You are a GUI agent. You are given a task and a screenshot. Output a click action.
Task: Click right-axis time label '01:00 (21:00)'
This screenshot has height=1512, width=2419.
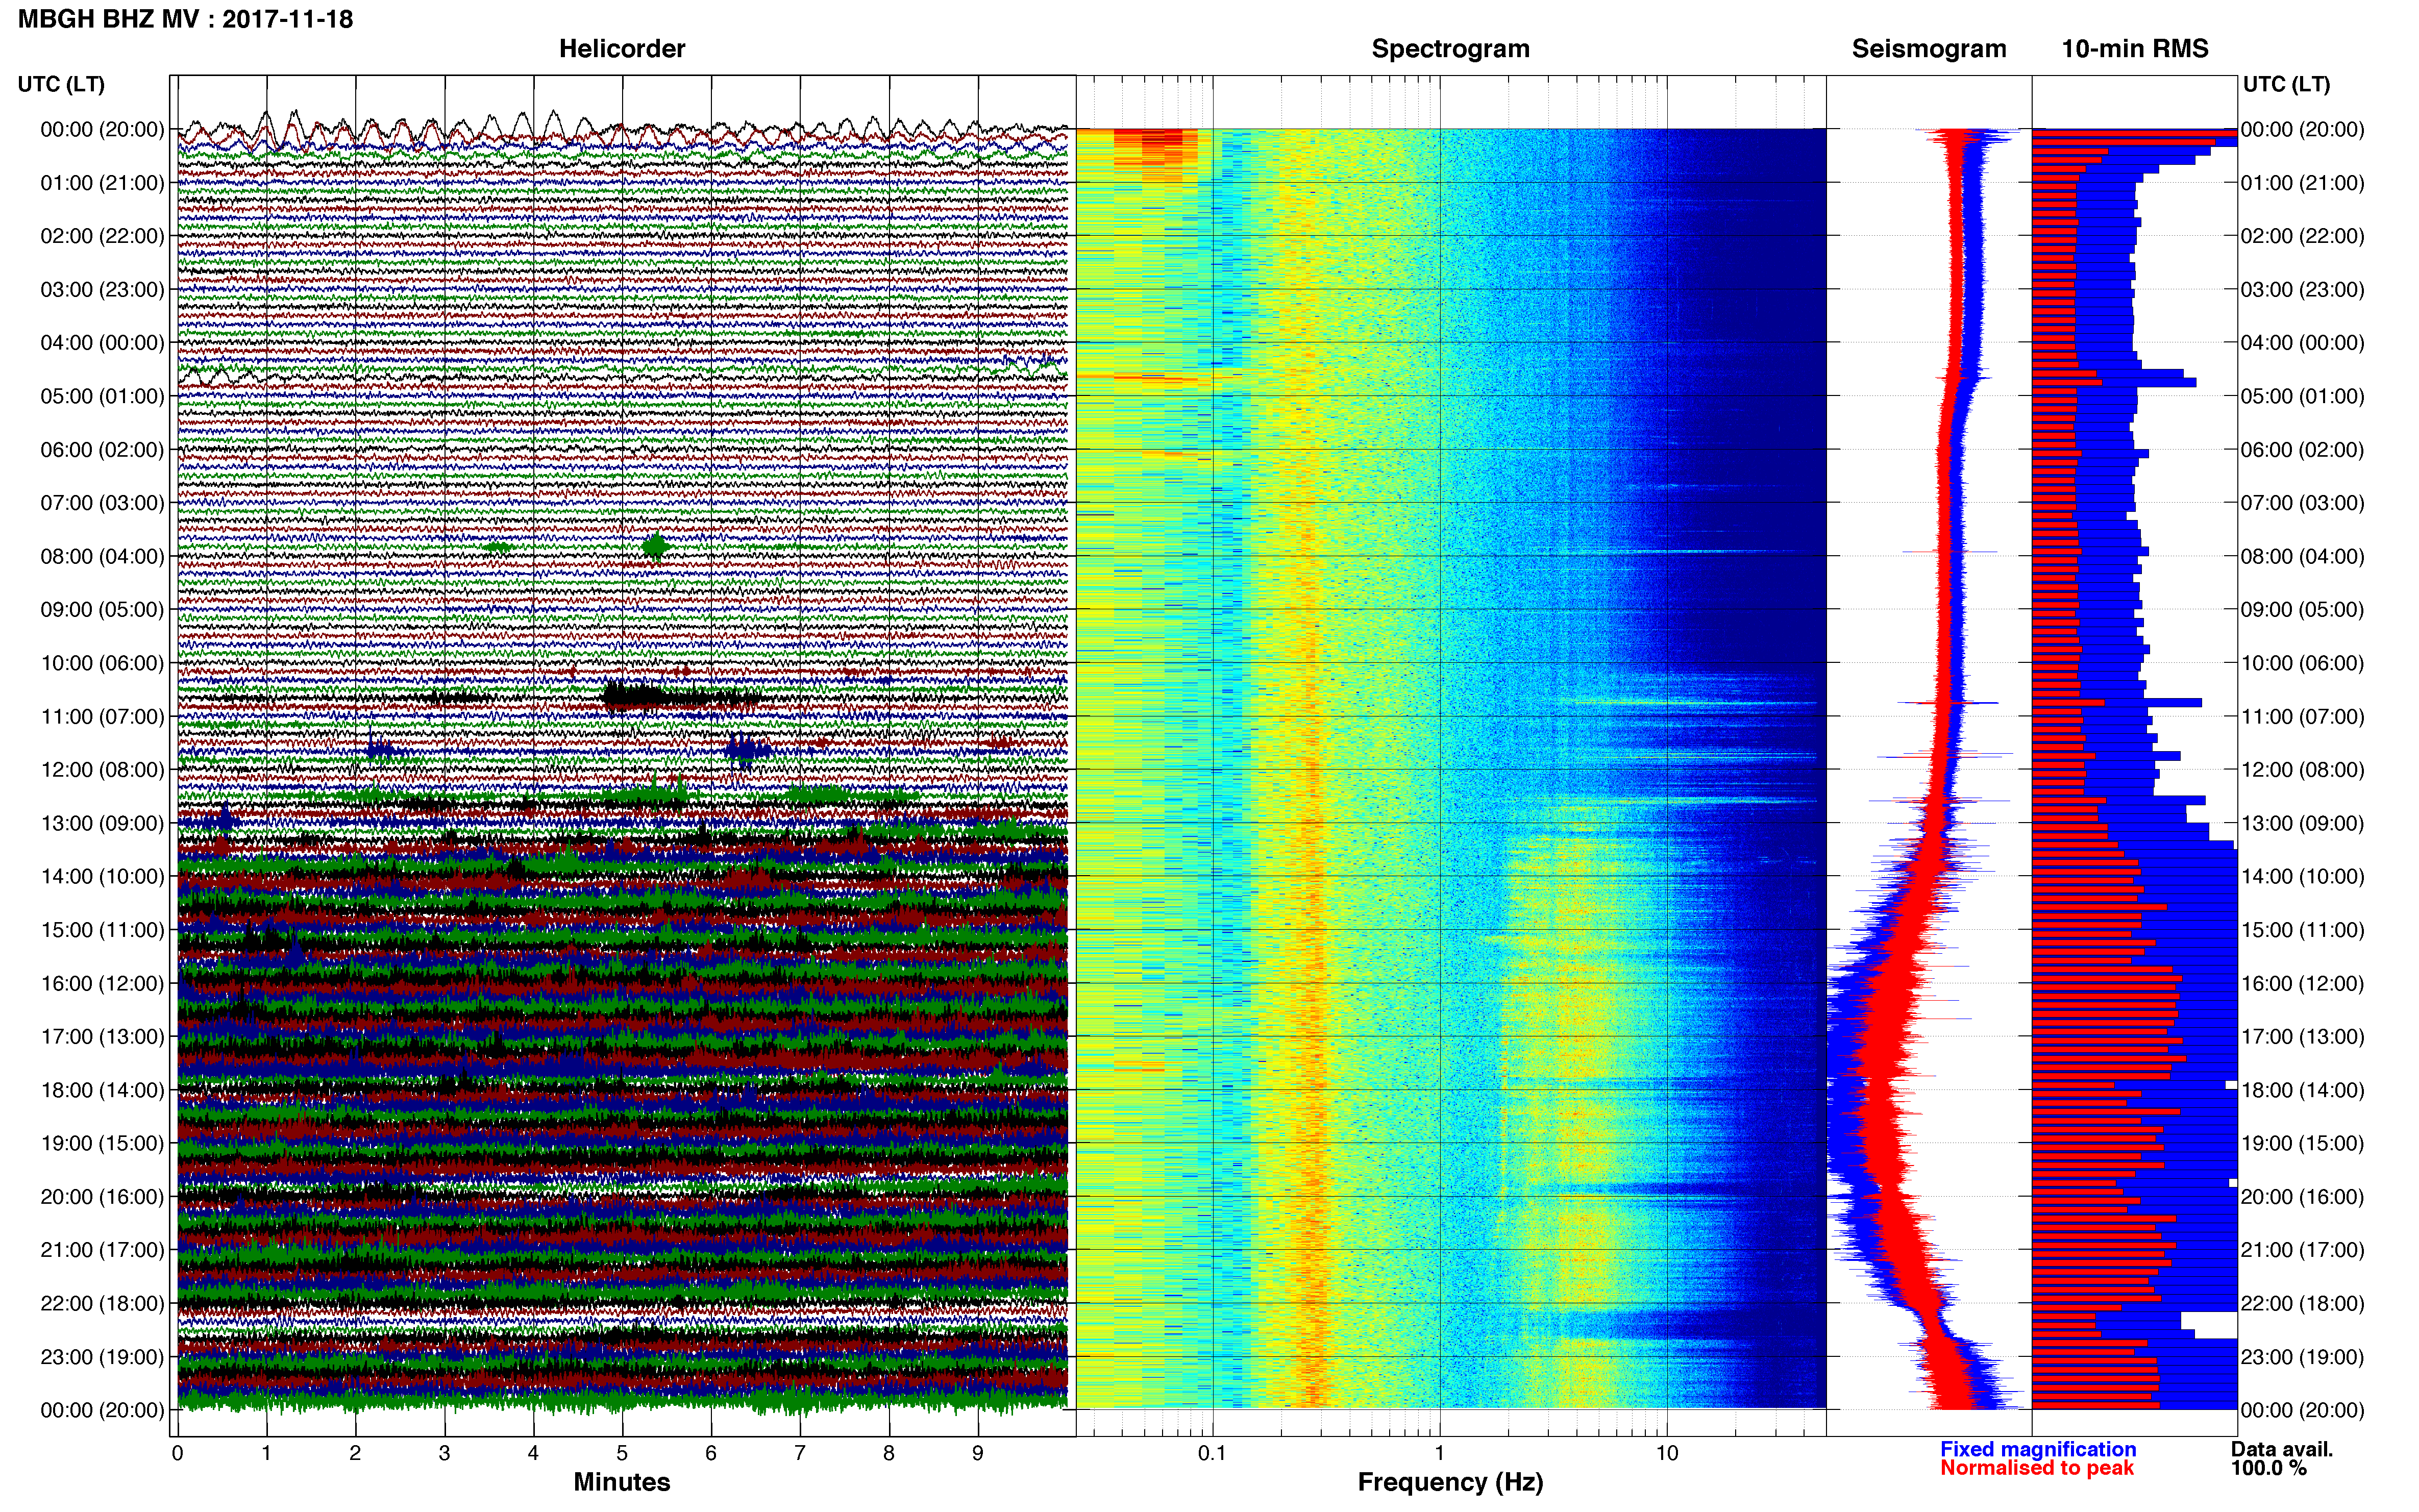click(2302, 183)
